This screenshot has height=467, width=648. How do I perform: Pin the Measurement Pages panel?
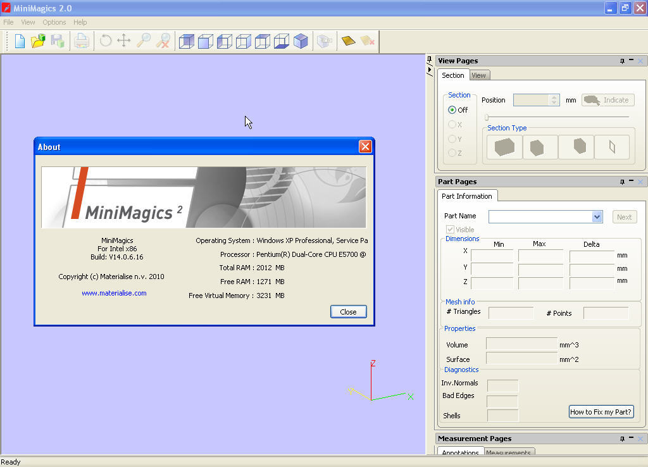tap(623, 439)
